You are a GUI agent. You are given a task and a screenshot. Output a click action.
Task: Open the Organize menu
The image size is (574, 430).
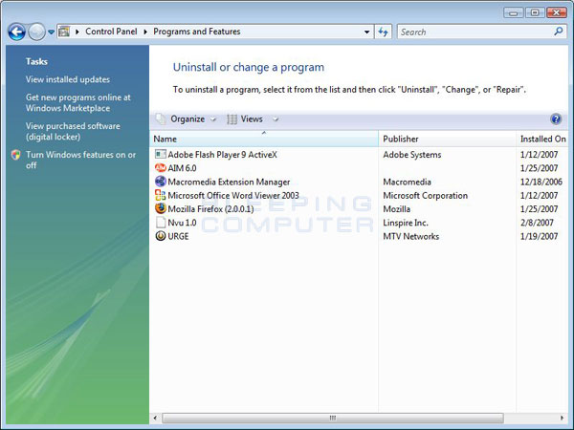pos(188,119)
